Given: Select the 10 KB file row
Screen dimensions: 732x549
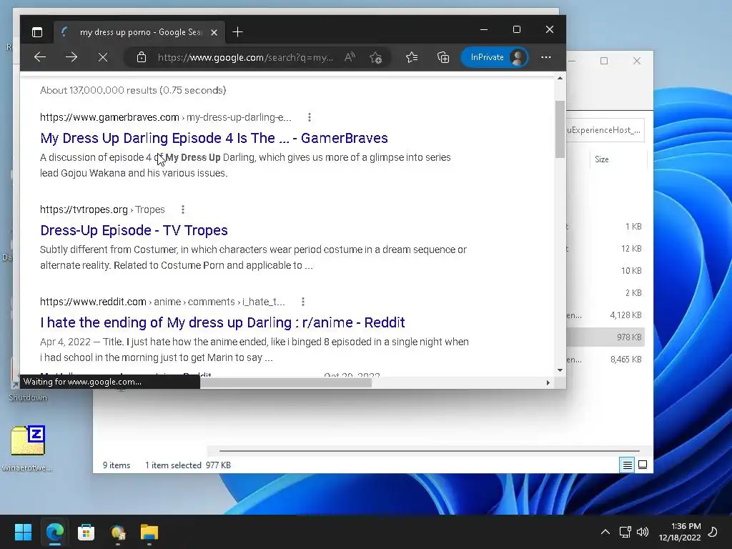Looking at the screenshot, I should 605,271.
